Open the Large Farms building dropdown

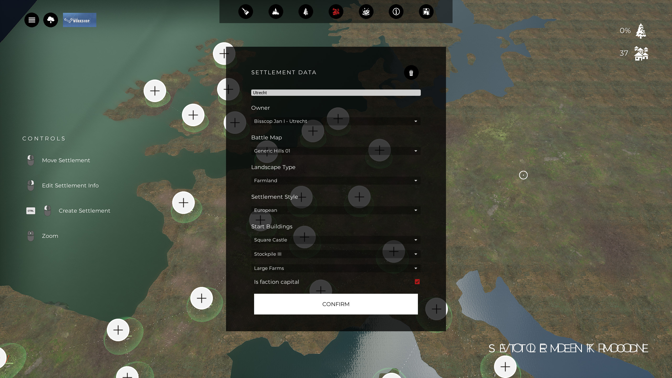pos(336,268)
